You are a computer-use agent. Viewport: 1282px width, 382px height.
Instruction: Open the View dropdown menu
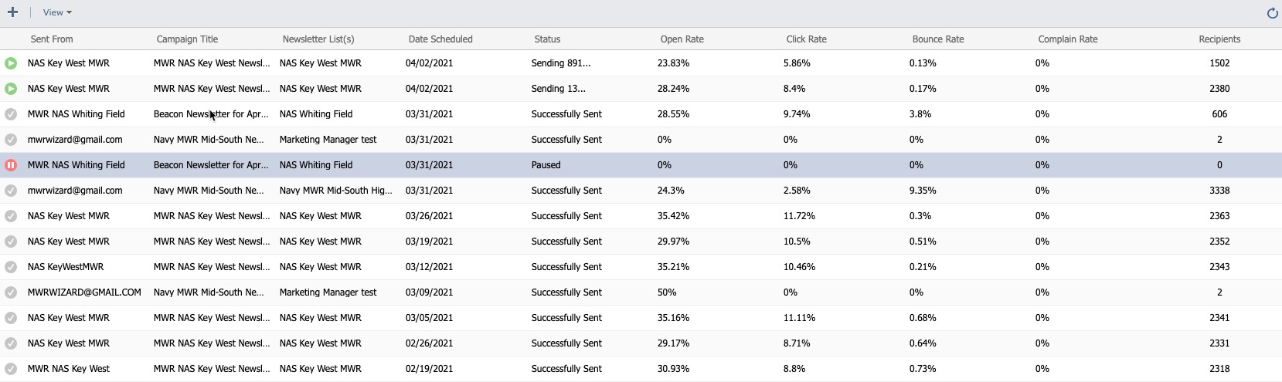tap(57, 12)
